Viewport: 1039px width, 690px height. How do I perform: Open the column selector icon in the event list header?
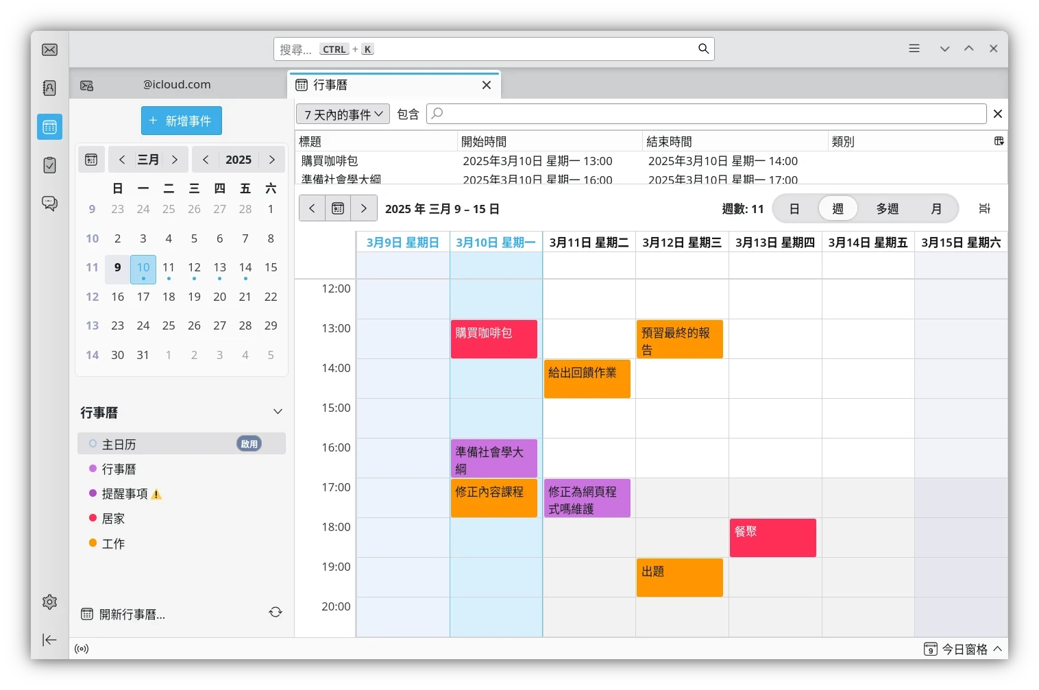[x=999, y=140]
